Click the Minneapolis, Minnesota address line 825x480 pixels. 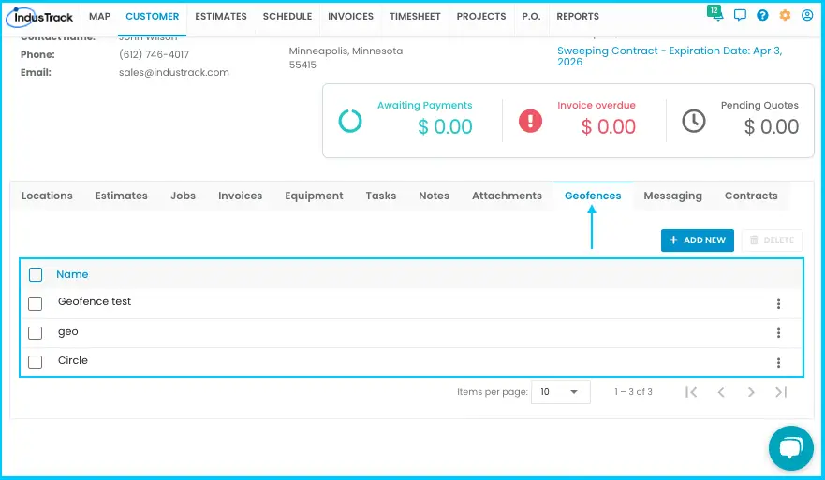(x=346, y=51)
